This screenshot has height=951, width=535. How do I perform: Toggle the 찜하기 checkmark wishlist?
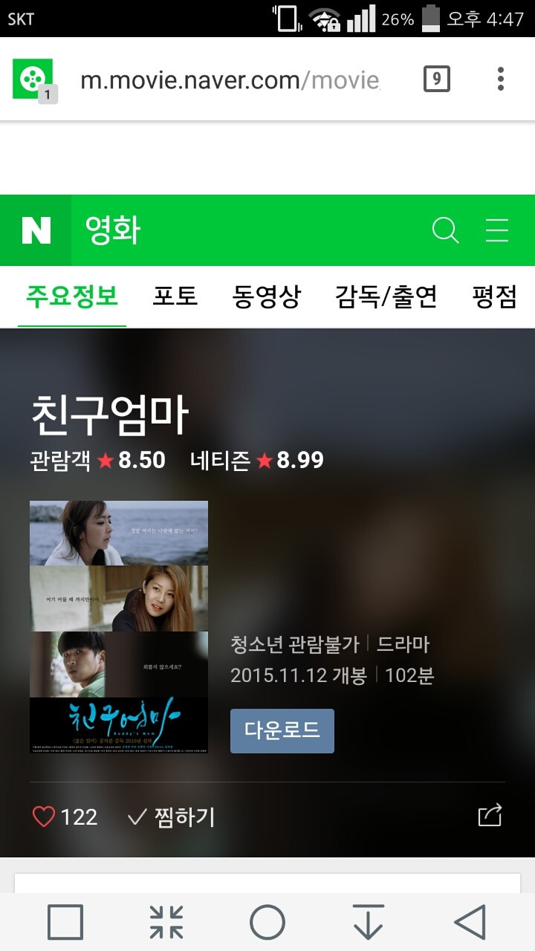click(x=171, y=817)
